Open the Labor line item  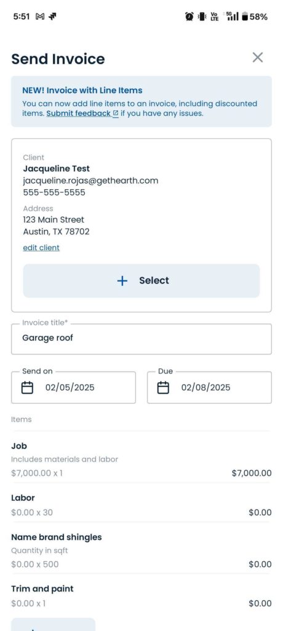[x=141, y=505]
